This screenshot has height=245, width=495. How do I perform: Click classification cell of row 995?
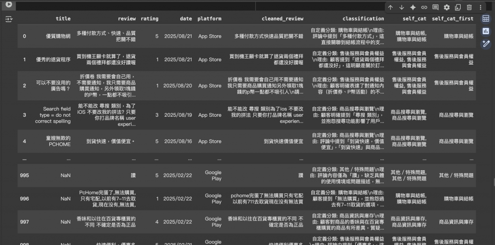pos(347,176)
